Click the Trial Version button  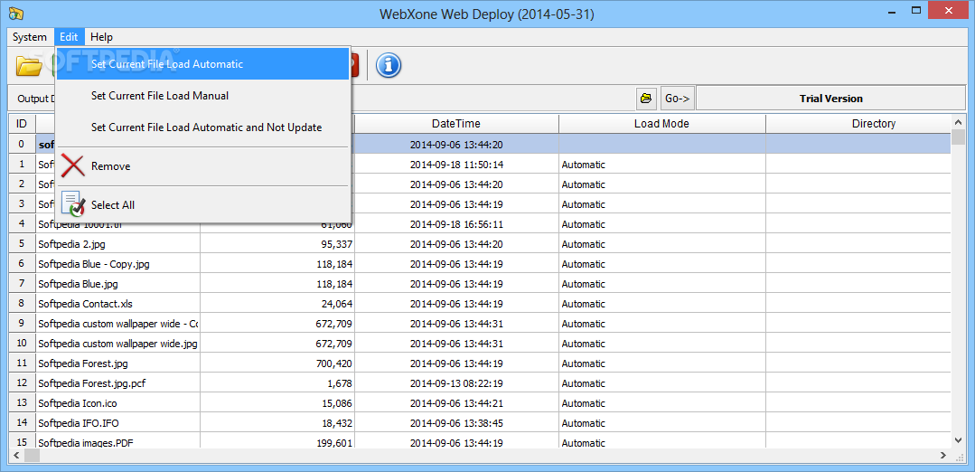pos(830,99)
